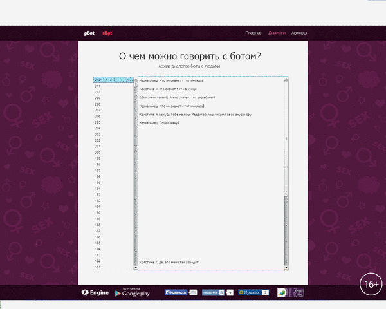This screenshot has height=309, width=386.
Task: Click the dialog list scrollbar up arrow
Action: click(x=136, y=79)
